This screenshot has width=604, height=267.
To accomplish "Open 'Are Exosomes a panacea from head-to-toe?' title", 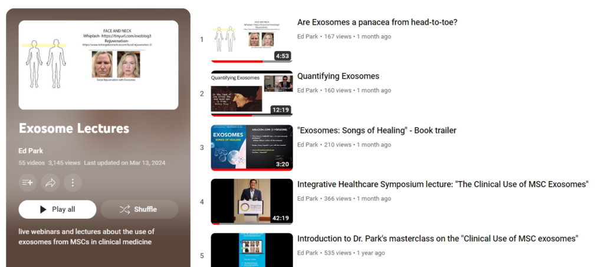I will (x=377, y=22).
